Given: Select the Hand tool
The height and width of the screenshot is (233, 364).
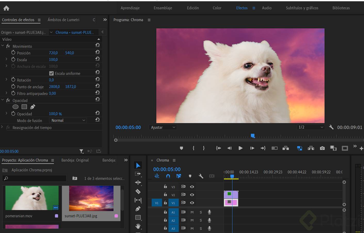Looking at the screenshot, I should pos(138,226).
